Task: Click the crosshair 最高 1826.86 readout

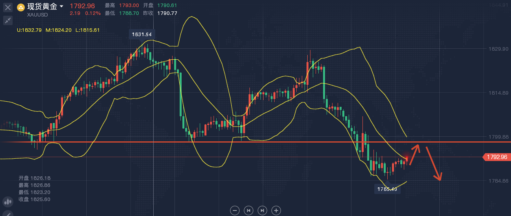Action: [35, 185]
